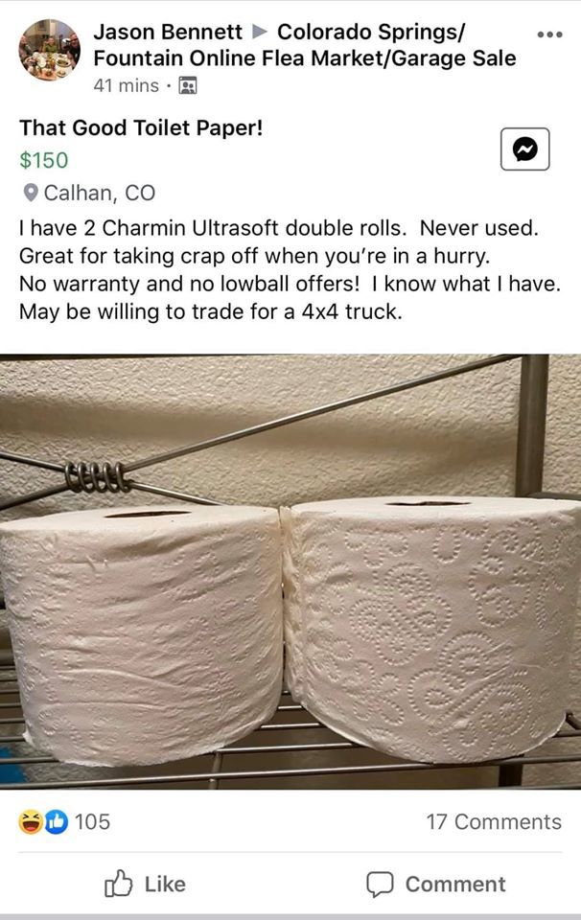Screen dimensions: 581x920
Task: Open the That Good Toilet Paper! listing title
Action: (x=141, y=127)
